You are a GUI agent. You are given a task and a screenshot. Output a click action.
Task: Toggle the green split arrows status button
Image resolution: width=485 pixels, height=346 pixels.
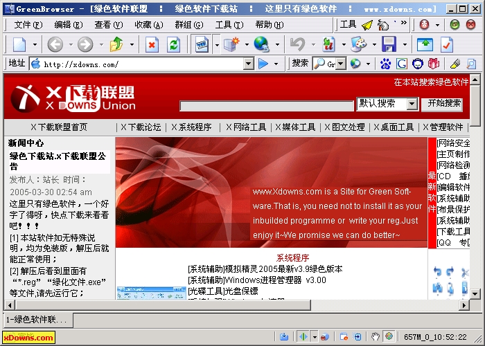303,336
